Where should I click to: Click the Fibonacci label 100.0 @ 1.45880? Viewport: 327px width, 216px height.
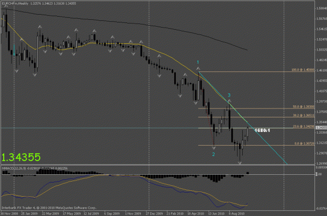click(303, 70)
